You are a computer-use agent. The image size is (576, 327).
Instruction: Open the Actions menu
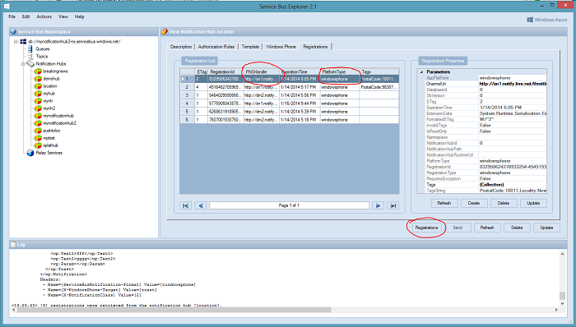44,16
